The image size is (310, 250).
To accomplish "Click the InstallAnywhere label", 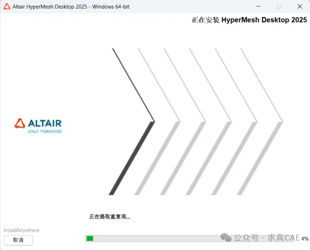I will (x=21, y=230).
